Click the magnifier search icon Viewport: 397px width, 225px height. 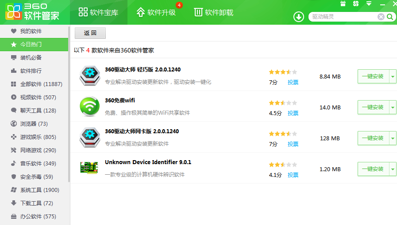pyautogui.click(x=390, y=17)
